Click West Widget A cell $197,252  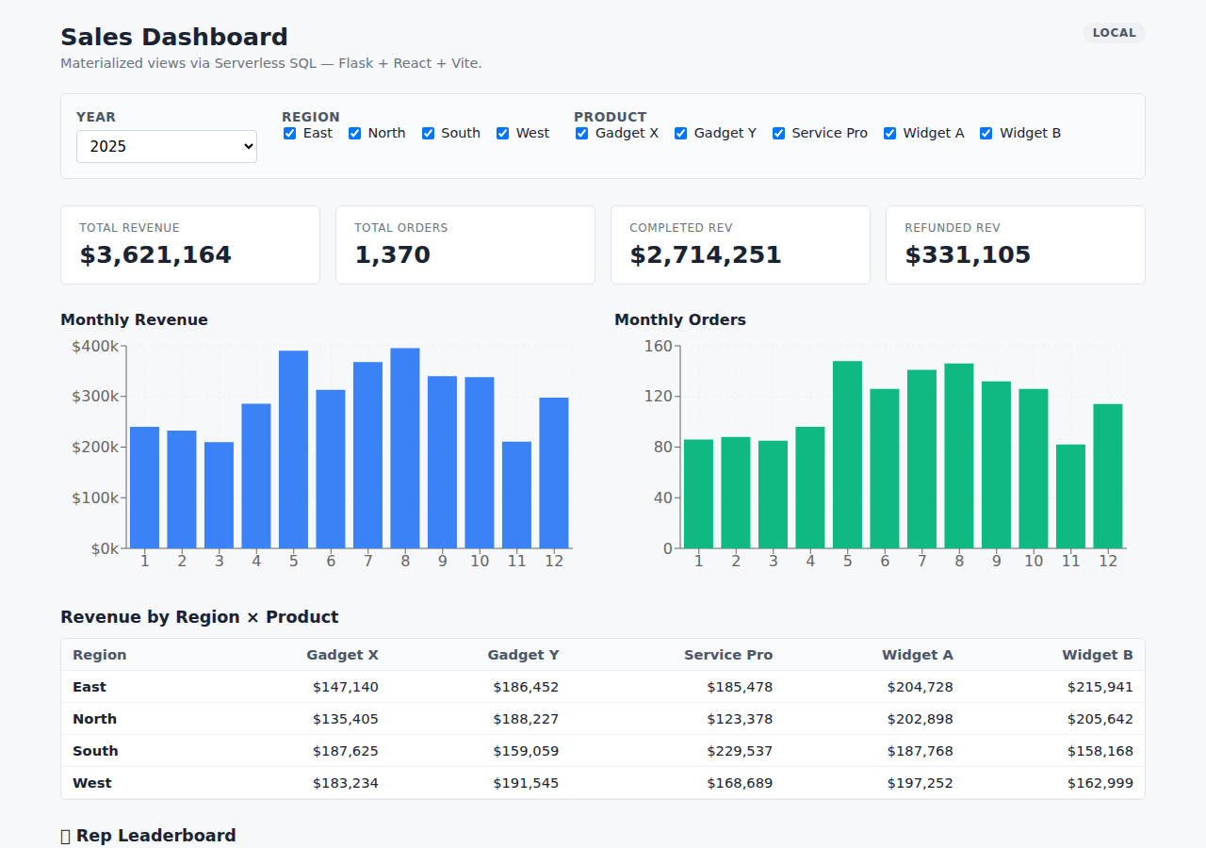pyautogui.click(x=921, y=783)
